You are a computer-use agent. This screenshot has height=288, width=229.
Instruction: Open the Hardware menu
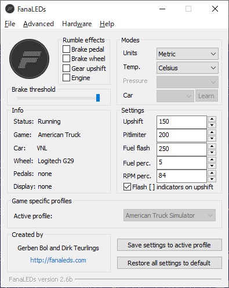tap(77, 24)
